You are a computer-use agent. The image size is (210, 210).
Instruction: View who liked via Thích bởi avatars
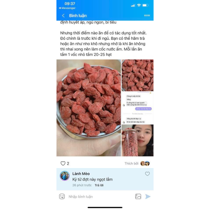pos(145,163)
